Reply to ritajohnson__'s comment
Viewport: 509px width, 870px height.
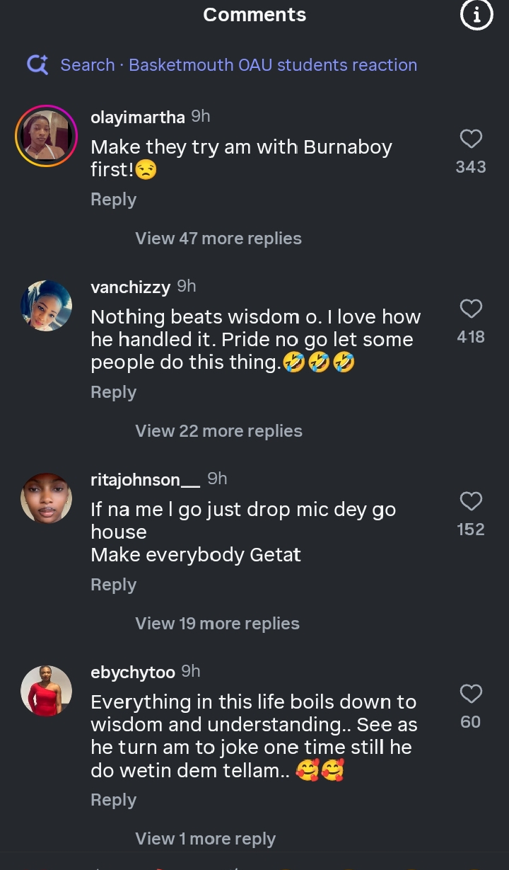coord(113,585)
